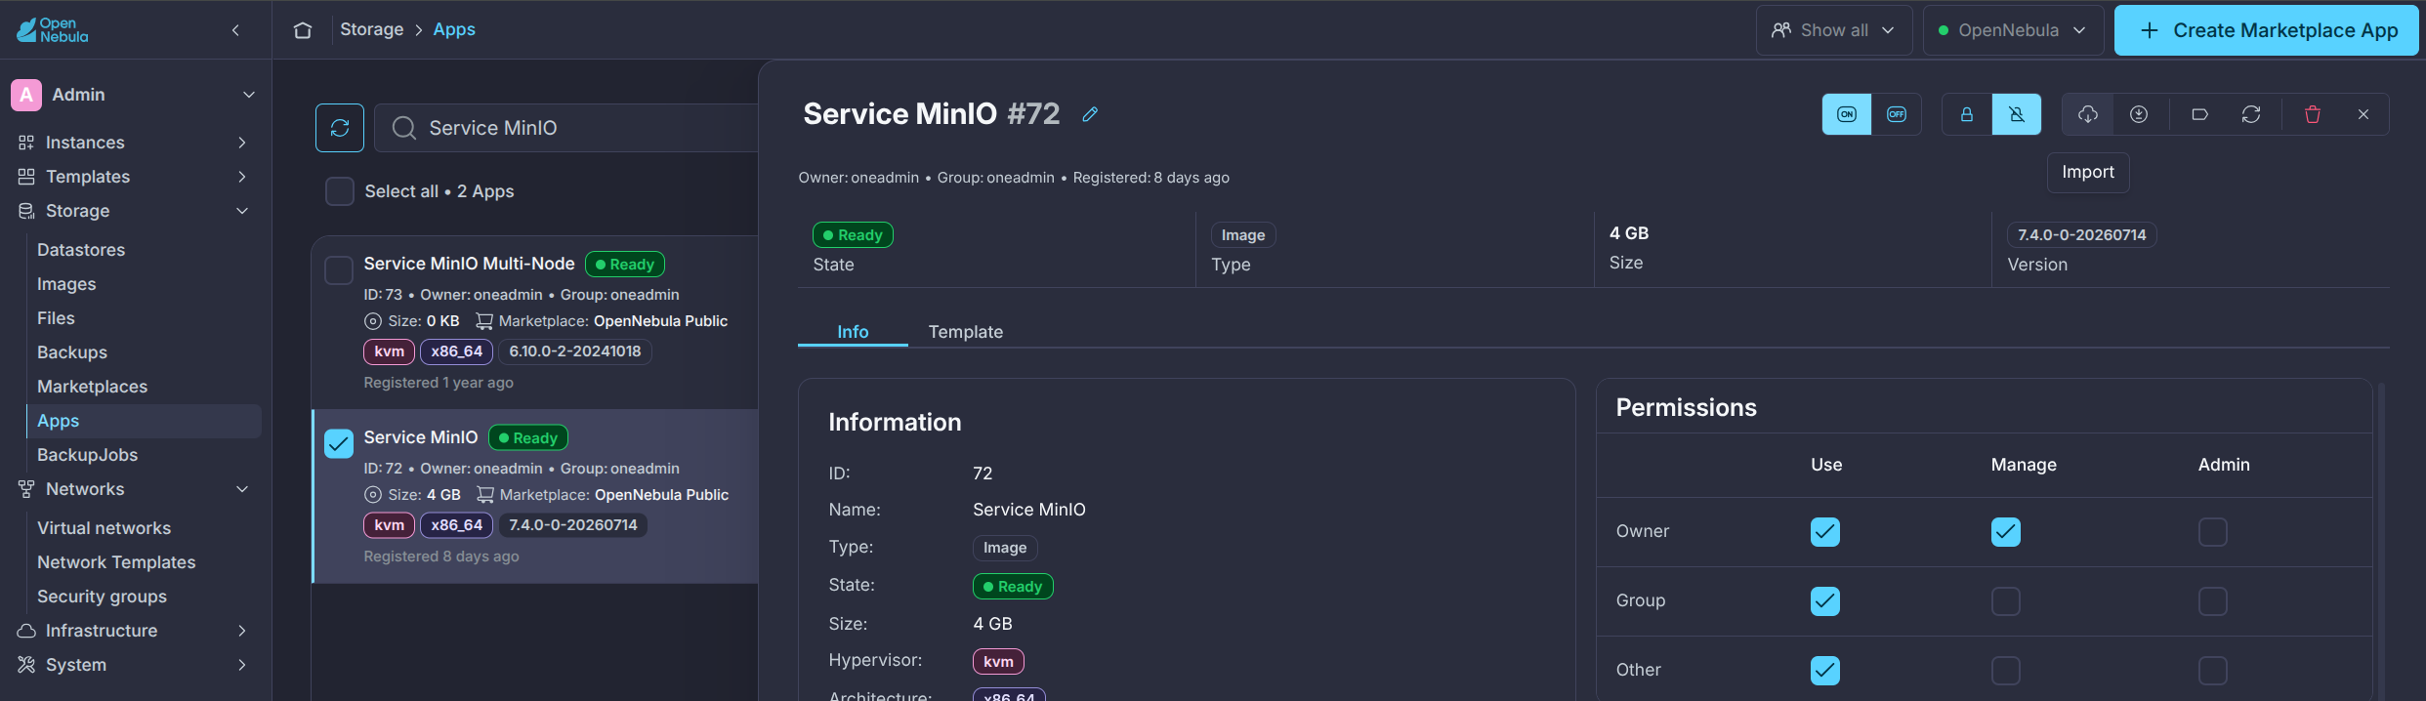2426x701 pixels.
Task: Toggle Owner Manage permission
Action: click(x=2006, y=532)
